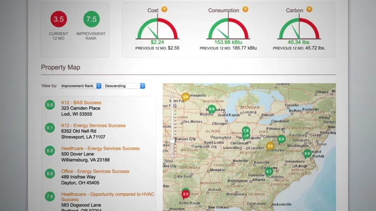The image size is (376, 211).
Task: Click the zoom in button atop map slider
Action: tap(172, 96)
